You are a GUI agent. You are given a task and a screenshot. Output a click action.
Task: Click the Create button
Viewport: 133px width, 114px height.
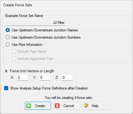(x=38, y=106)
